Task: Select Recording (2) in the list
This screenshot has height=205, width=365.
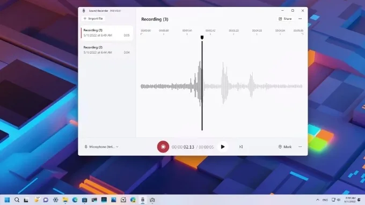Action: point(107,50)
